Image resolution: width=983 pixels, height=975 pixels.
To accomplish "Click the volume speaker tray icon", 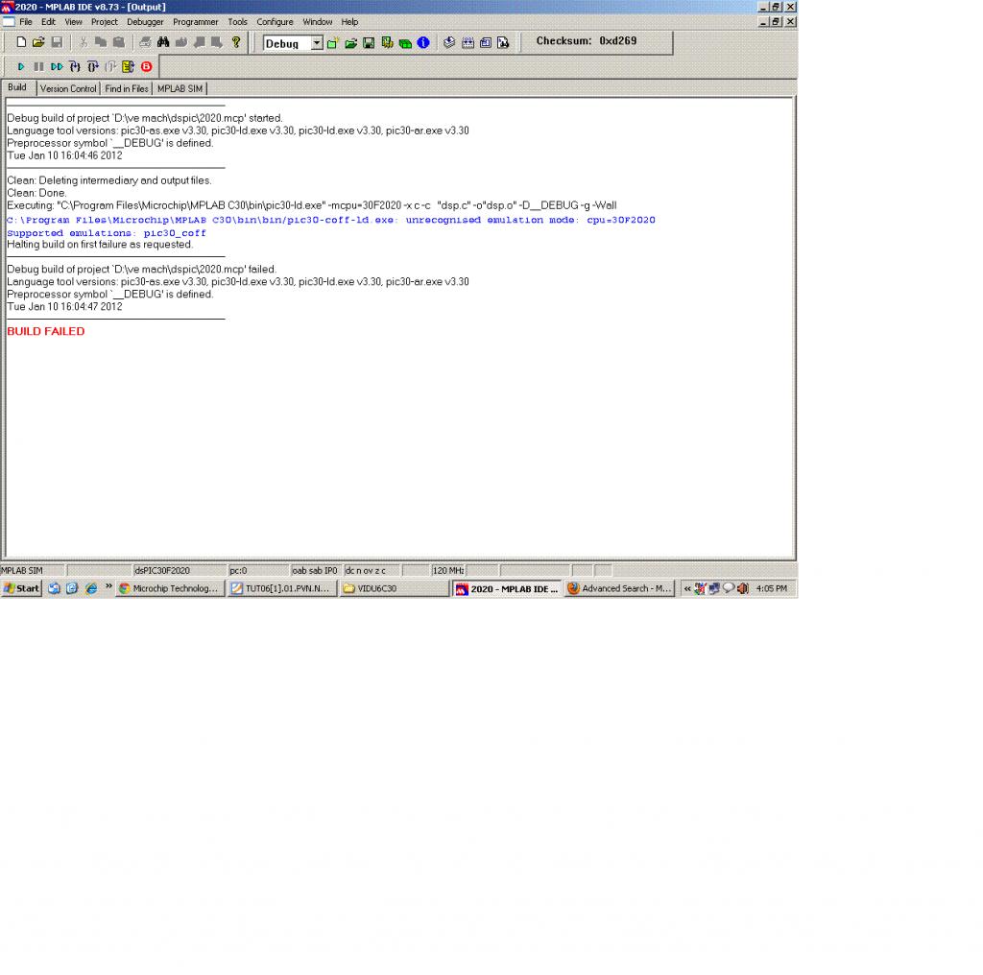I will pyautogui.click(x=743, y=588).
